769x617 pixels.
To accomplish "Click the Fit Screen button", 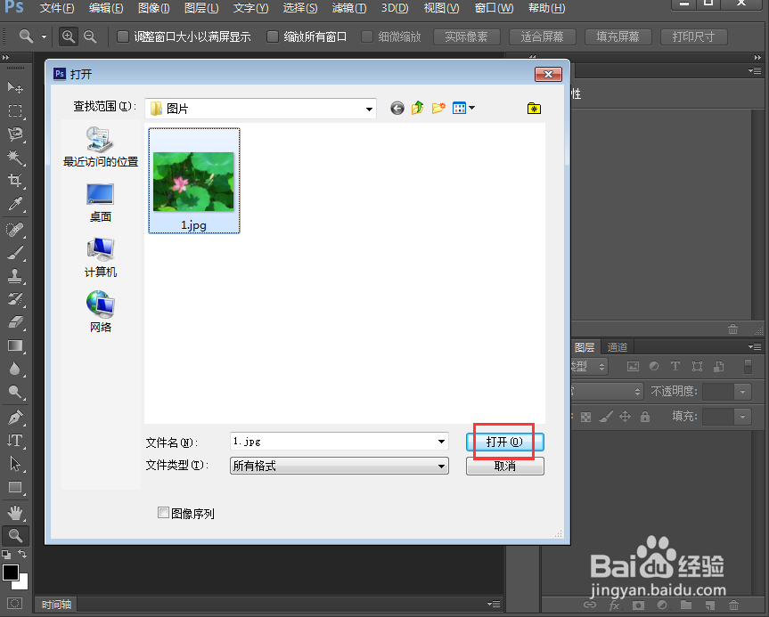I will coord(542,37).
